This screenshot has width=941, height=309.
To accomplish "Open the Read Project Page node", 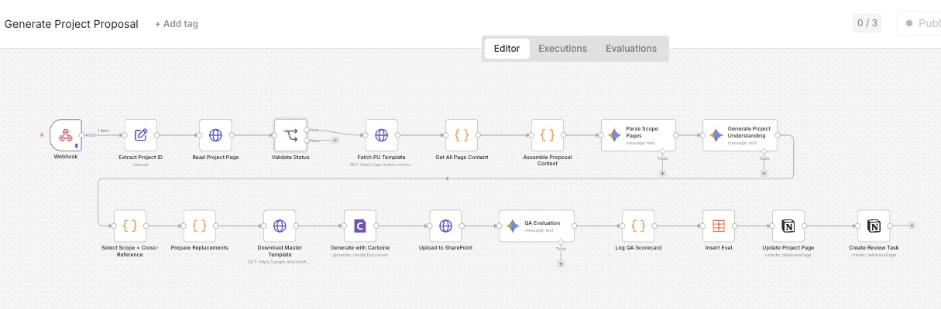I will coord(215,135).
